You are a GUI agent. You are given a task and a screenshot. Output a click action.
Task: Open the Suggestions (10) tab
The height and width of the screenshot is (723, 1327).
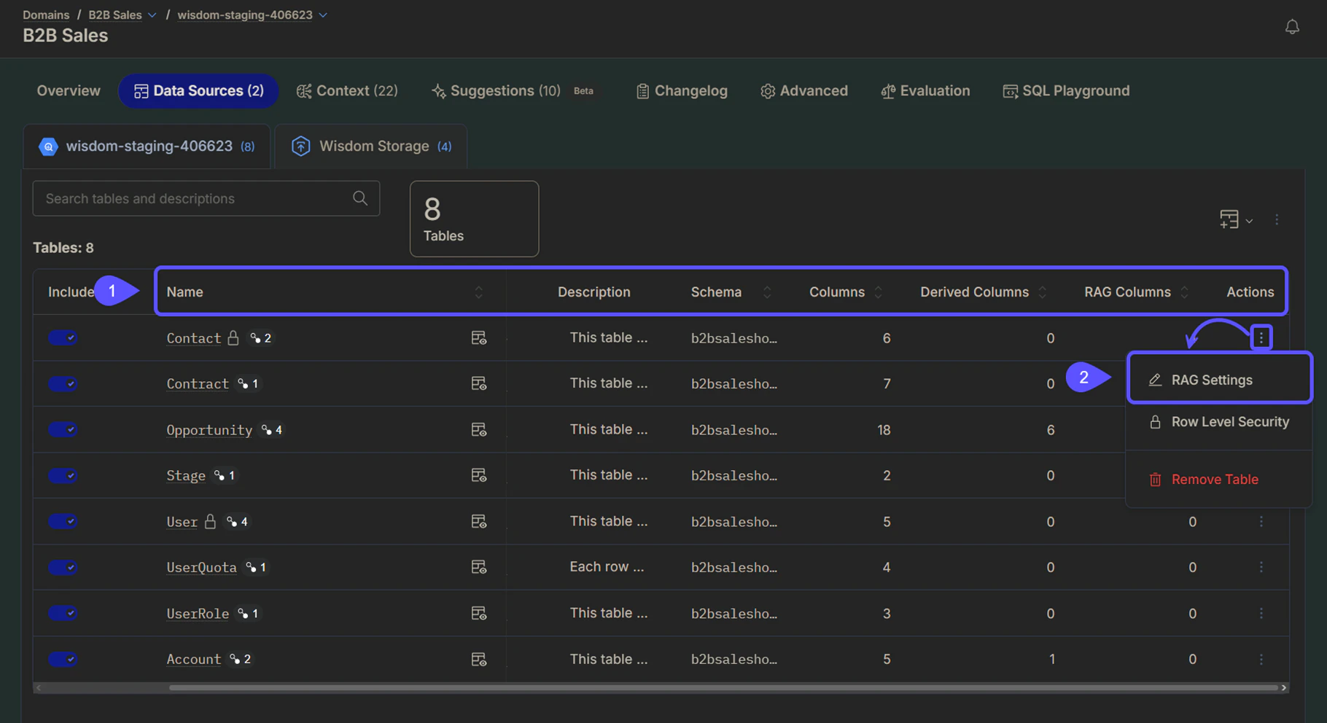tap(513, 90)
